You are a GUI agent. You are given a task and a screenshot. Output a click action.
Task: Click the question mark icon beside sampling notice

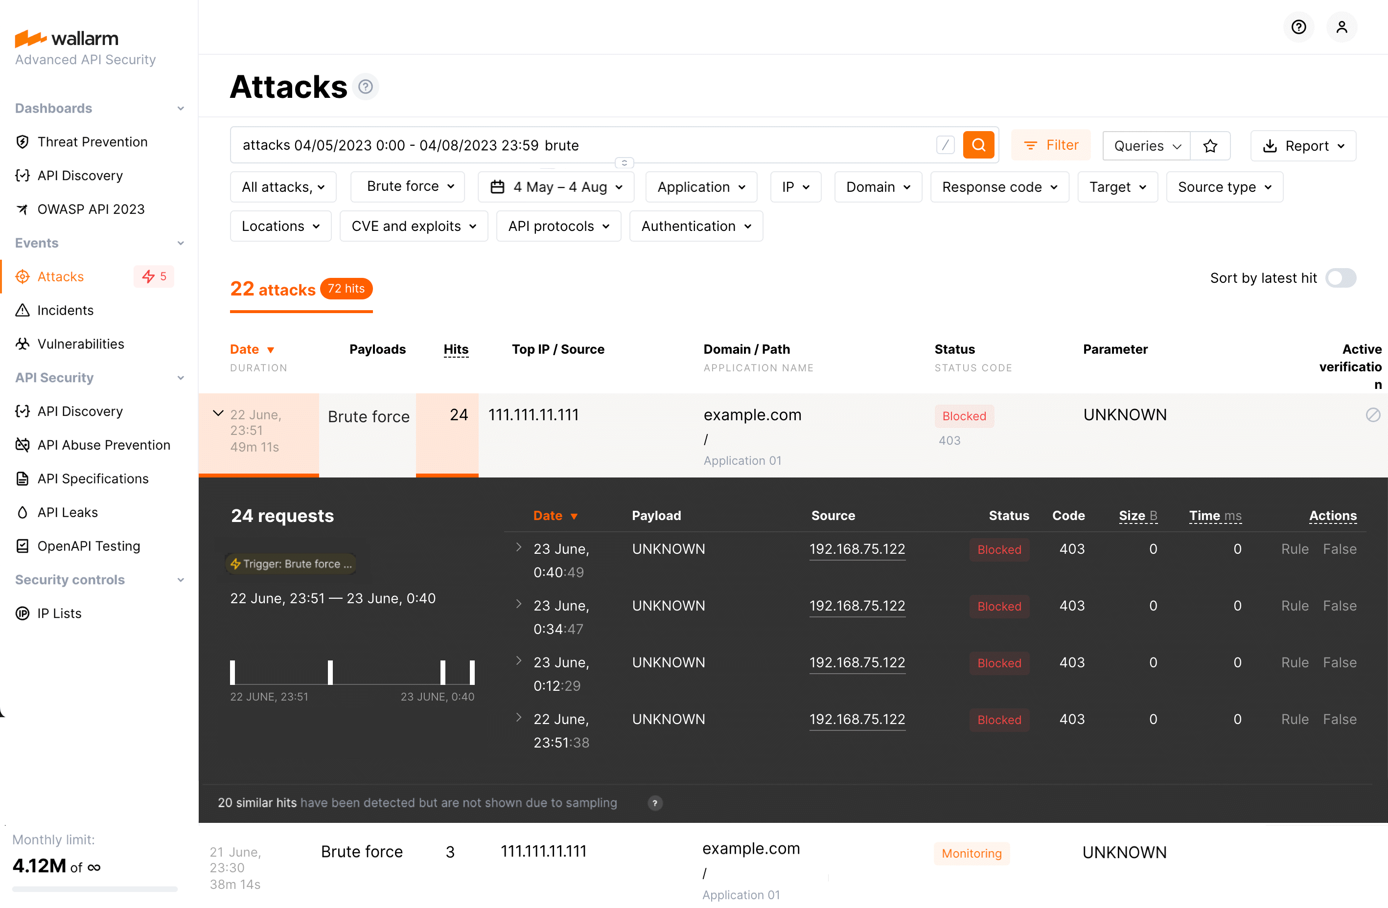655,803
